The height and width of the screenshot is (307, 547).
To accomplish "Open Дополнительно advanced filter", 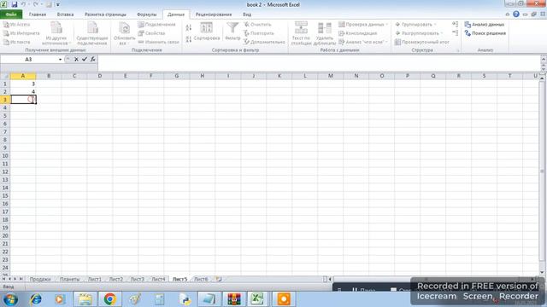I will coord(264,42).
